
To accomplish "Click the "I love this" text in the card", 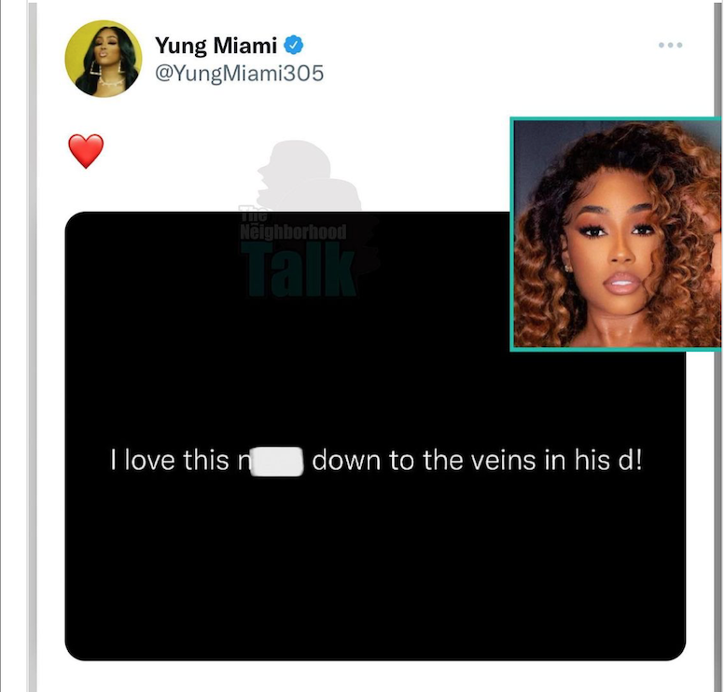I will 169,461.
